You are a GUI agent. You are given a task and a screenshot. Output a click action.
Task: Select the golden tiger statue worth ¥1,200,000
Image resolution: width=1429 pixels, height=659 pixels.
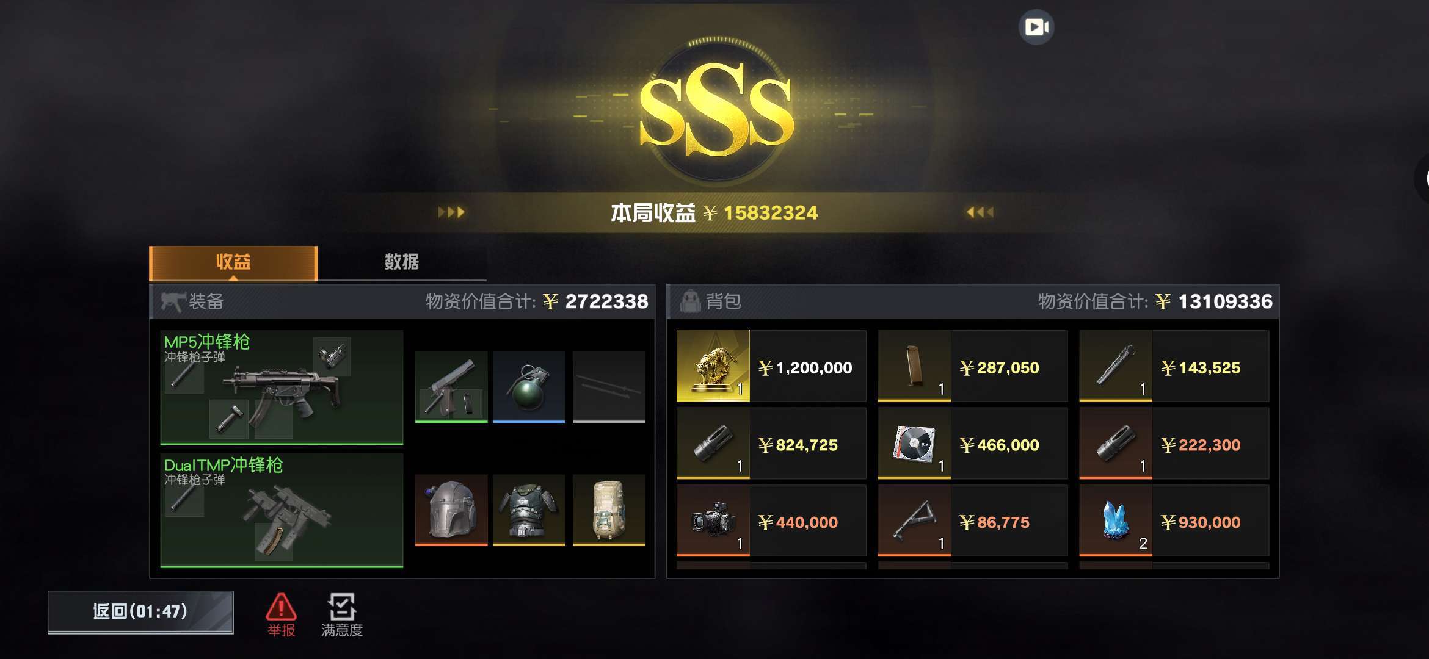coord(771,366)
